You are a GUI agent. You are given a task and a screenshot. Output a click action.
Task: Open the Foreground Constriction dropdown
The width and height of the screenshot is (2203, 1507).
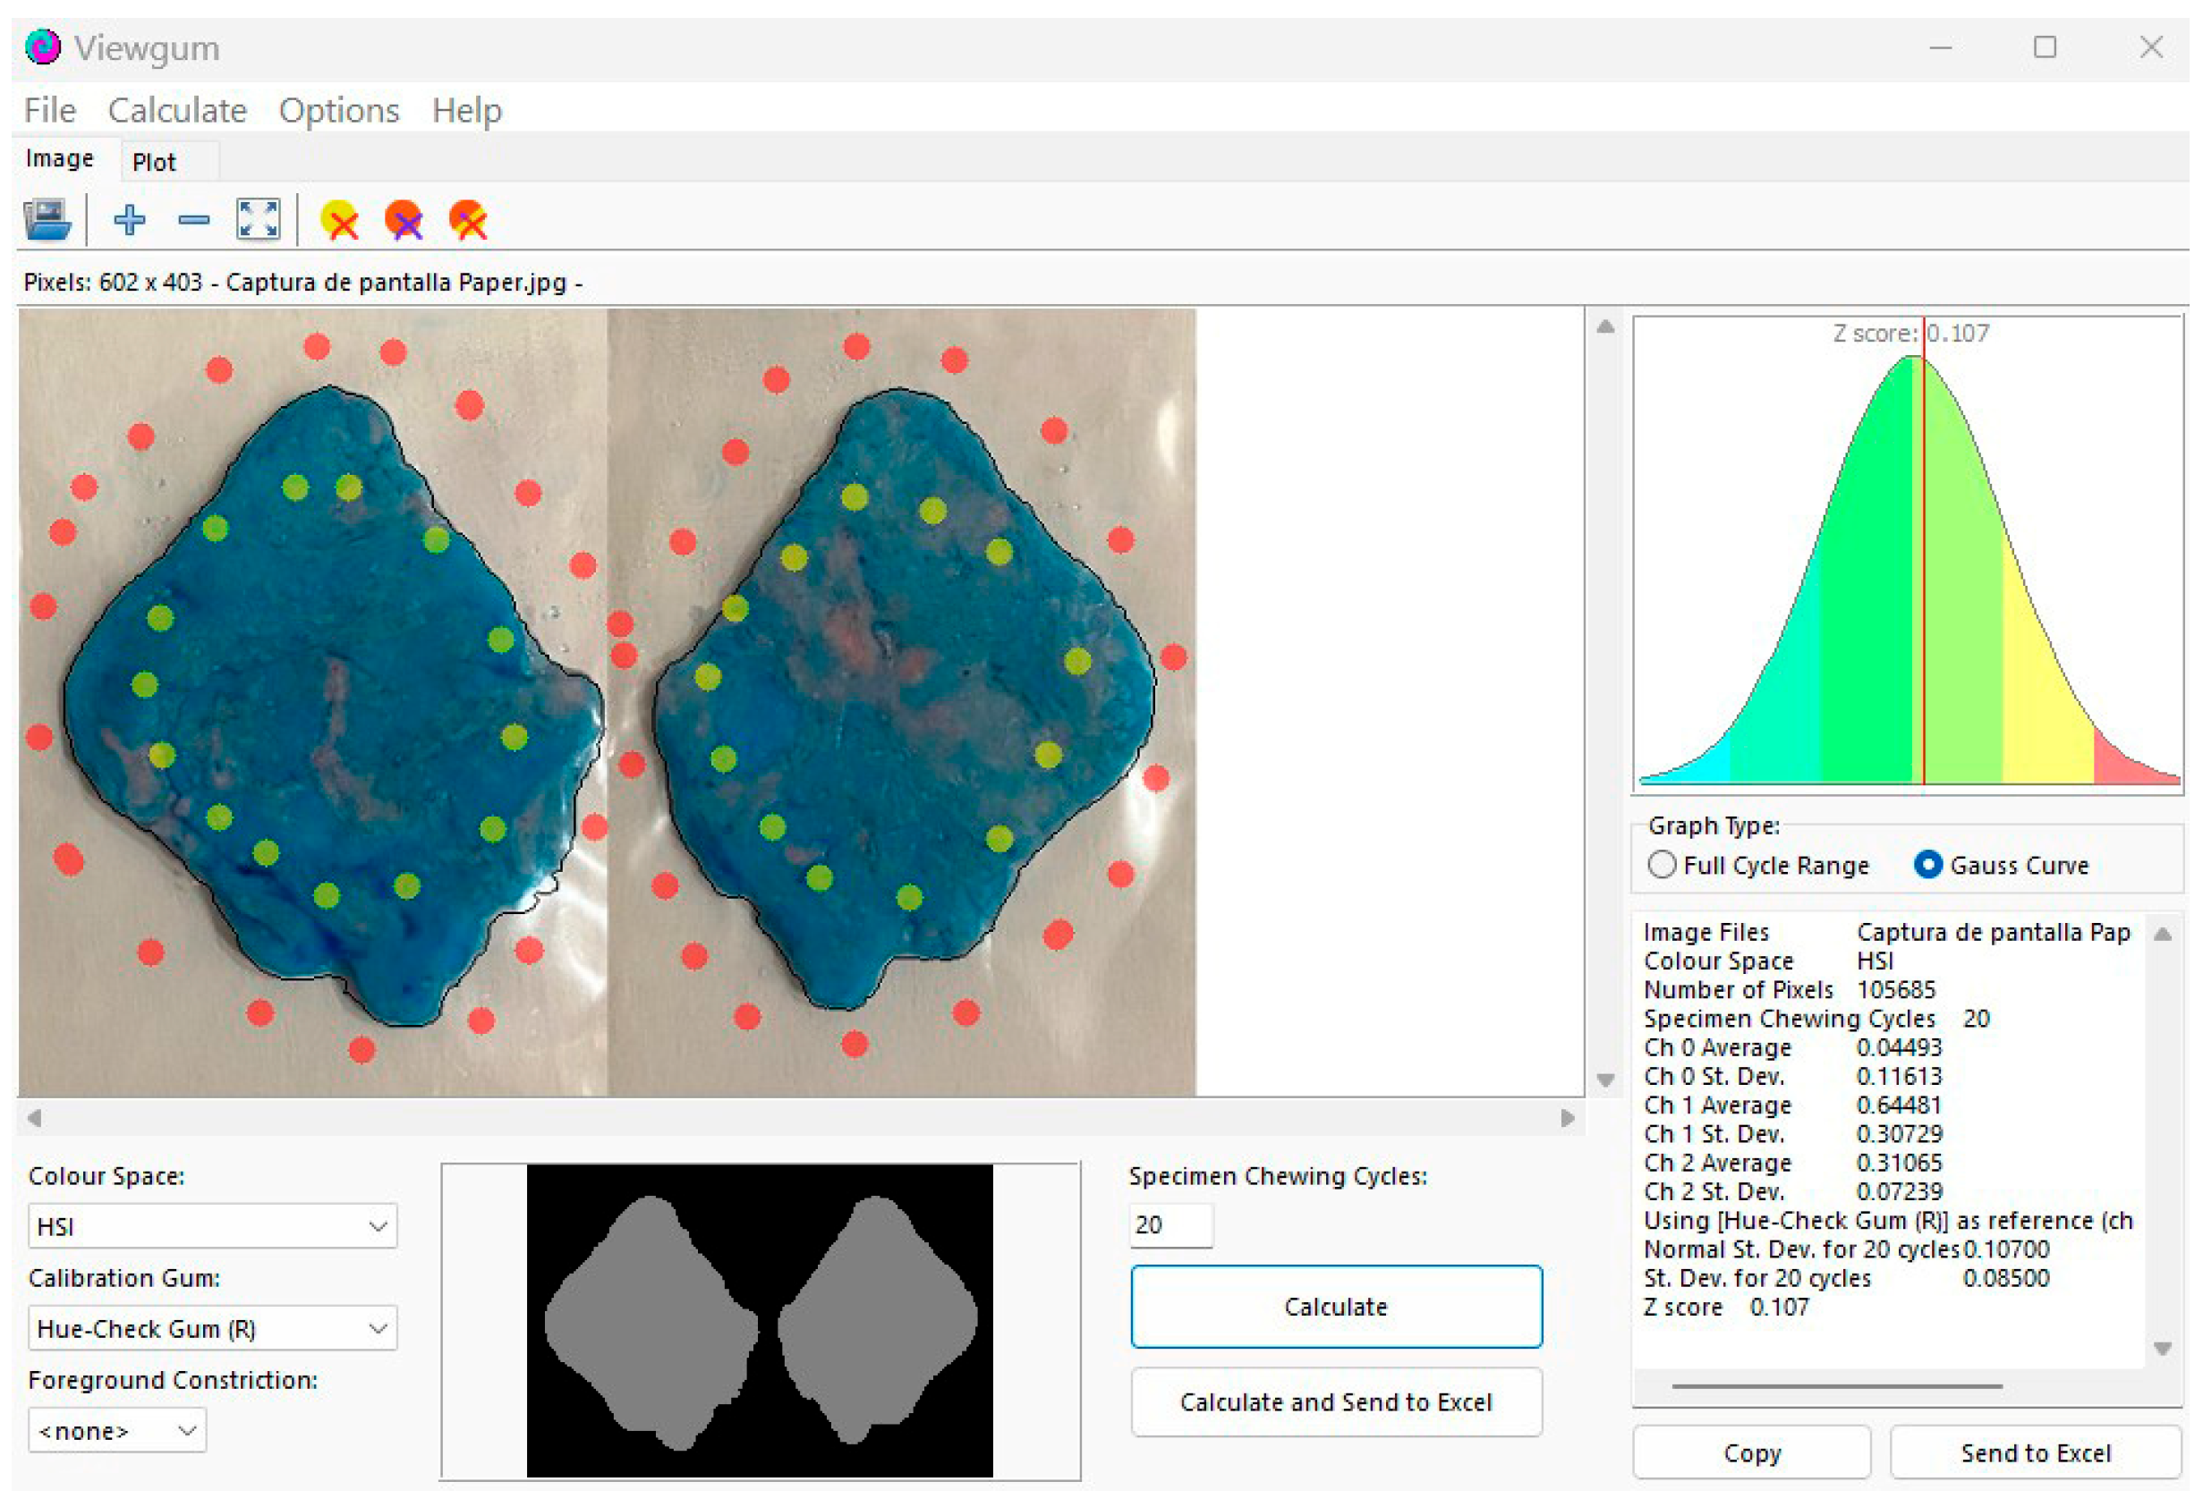(x=116, y=1431)
